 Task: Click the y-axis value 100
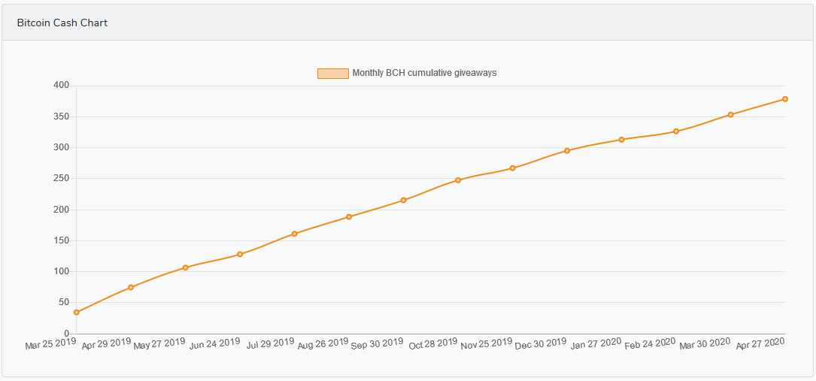point(62,271)
